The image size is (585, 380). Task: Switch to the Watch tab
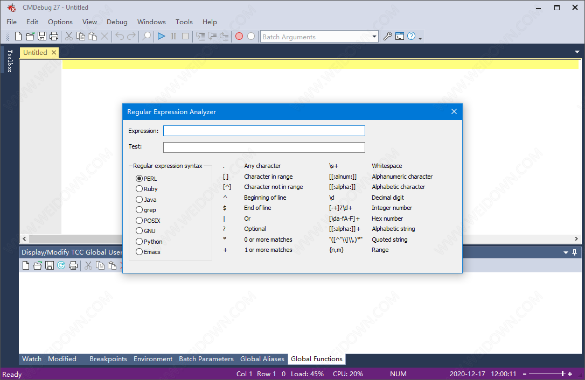pyautogui.click(x=32, y=359)
